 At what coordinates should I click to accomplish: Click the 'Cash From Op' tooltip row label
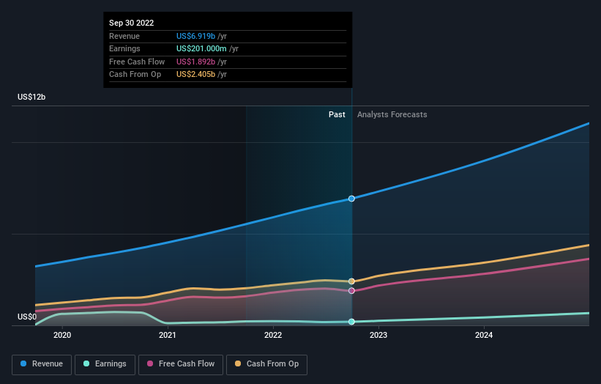[135, 75]
